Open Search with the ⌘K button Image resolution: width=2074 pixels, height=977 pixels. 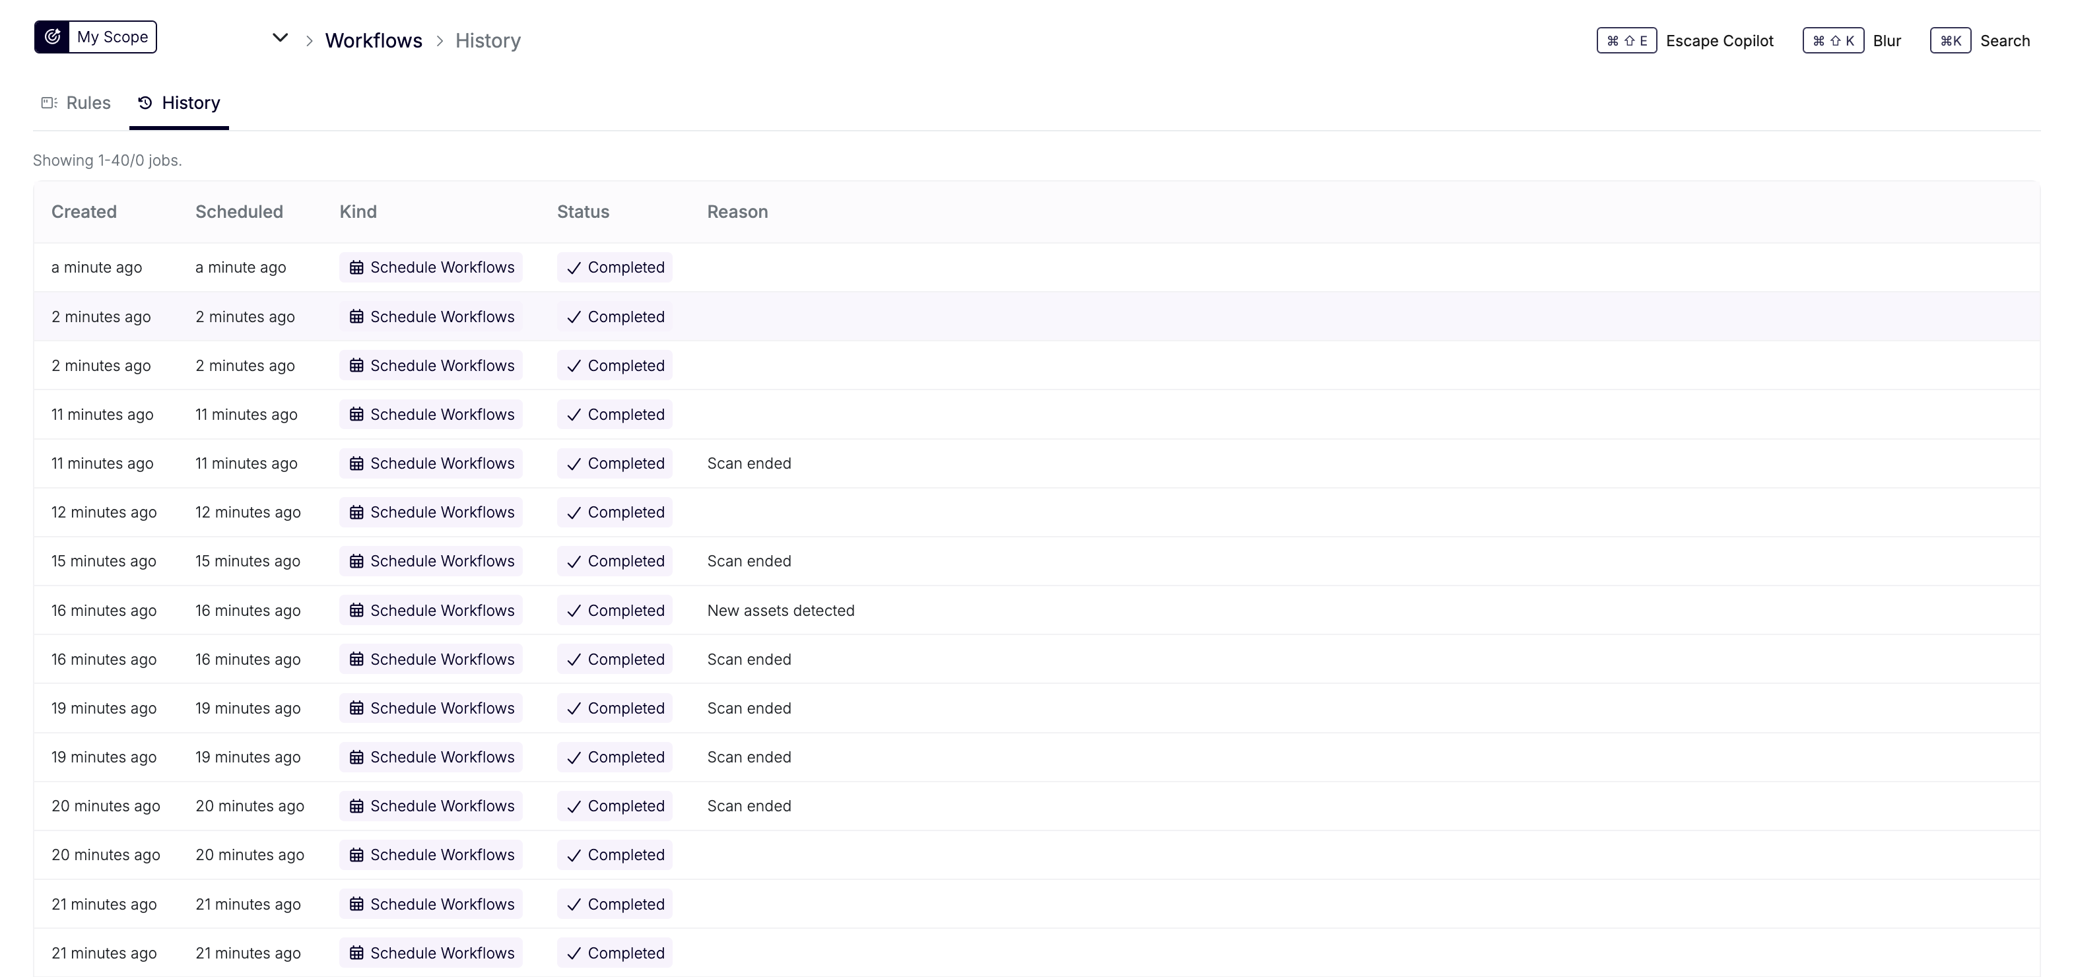click(x=1950, y=41)
